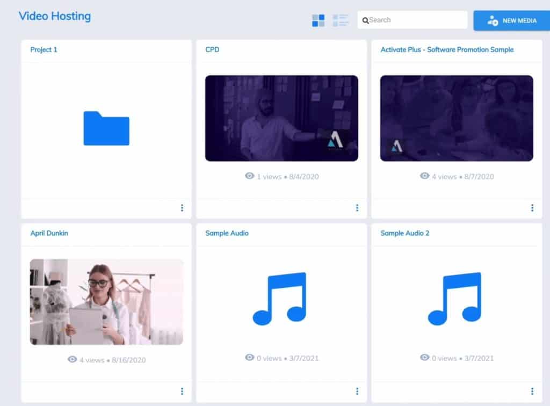Click the April Dunkin title link
The image size is (550, 406).
point(49,234)
